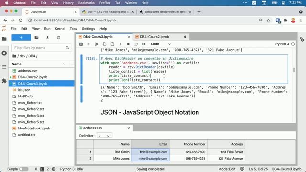Viewport: 306px width, 172px height.
Task: Open the Table of Contents sidebar icon
Action: (4, 67)
